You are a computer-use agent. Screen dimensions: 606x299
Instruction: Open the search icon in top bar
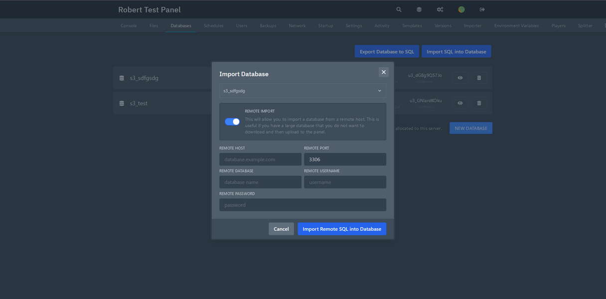398,9
